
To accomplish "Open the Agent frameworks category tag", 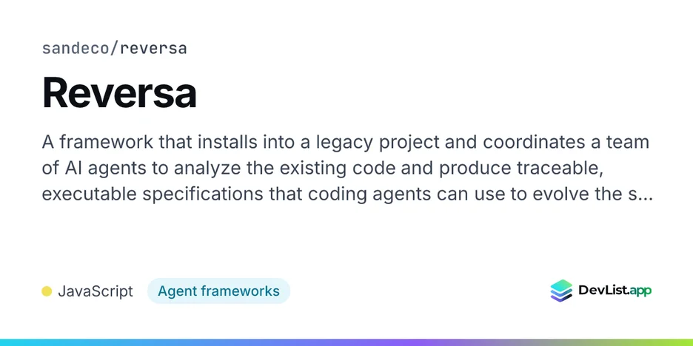I will pyautogui.click(x=218, y=291).
